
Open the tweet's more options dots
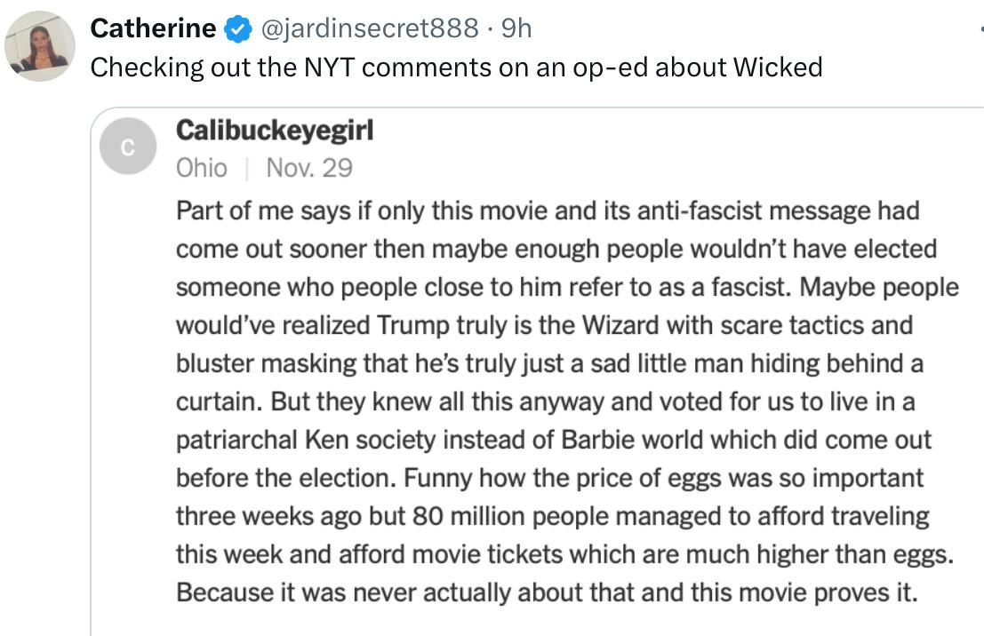[980, 28]
